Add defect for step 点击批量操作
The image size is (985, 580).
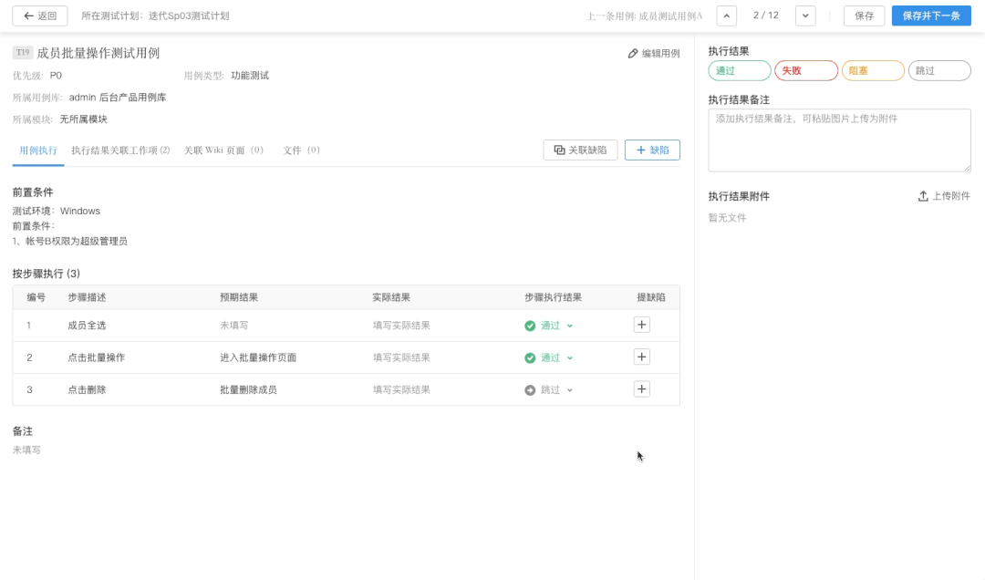click(x=641, y=357)
